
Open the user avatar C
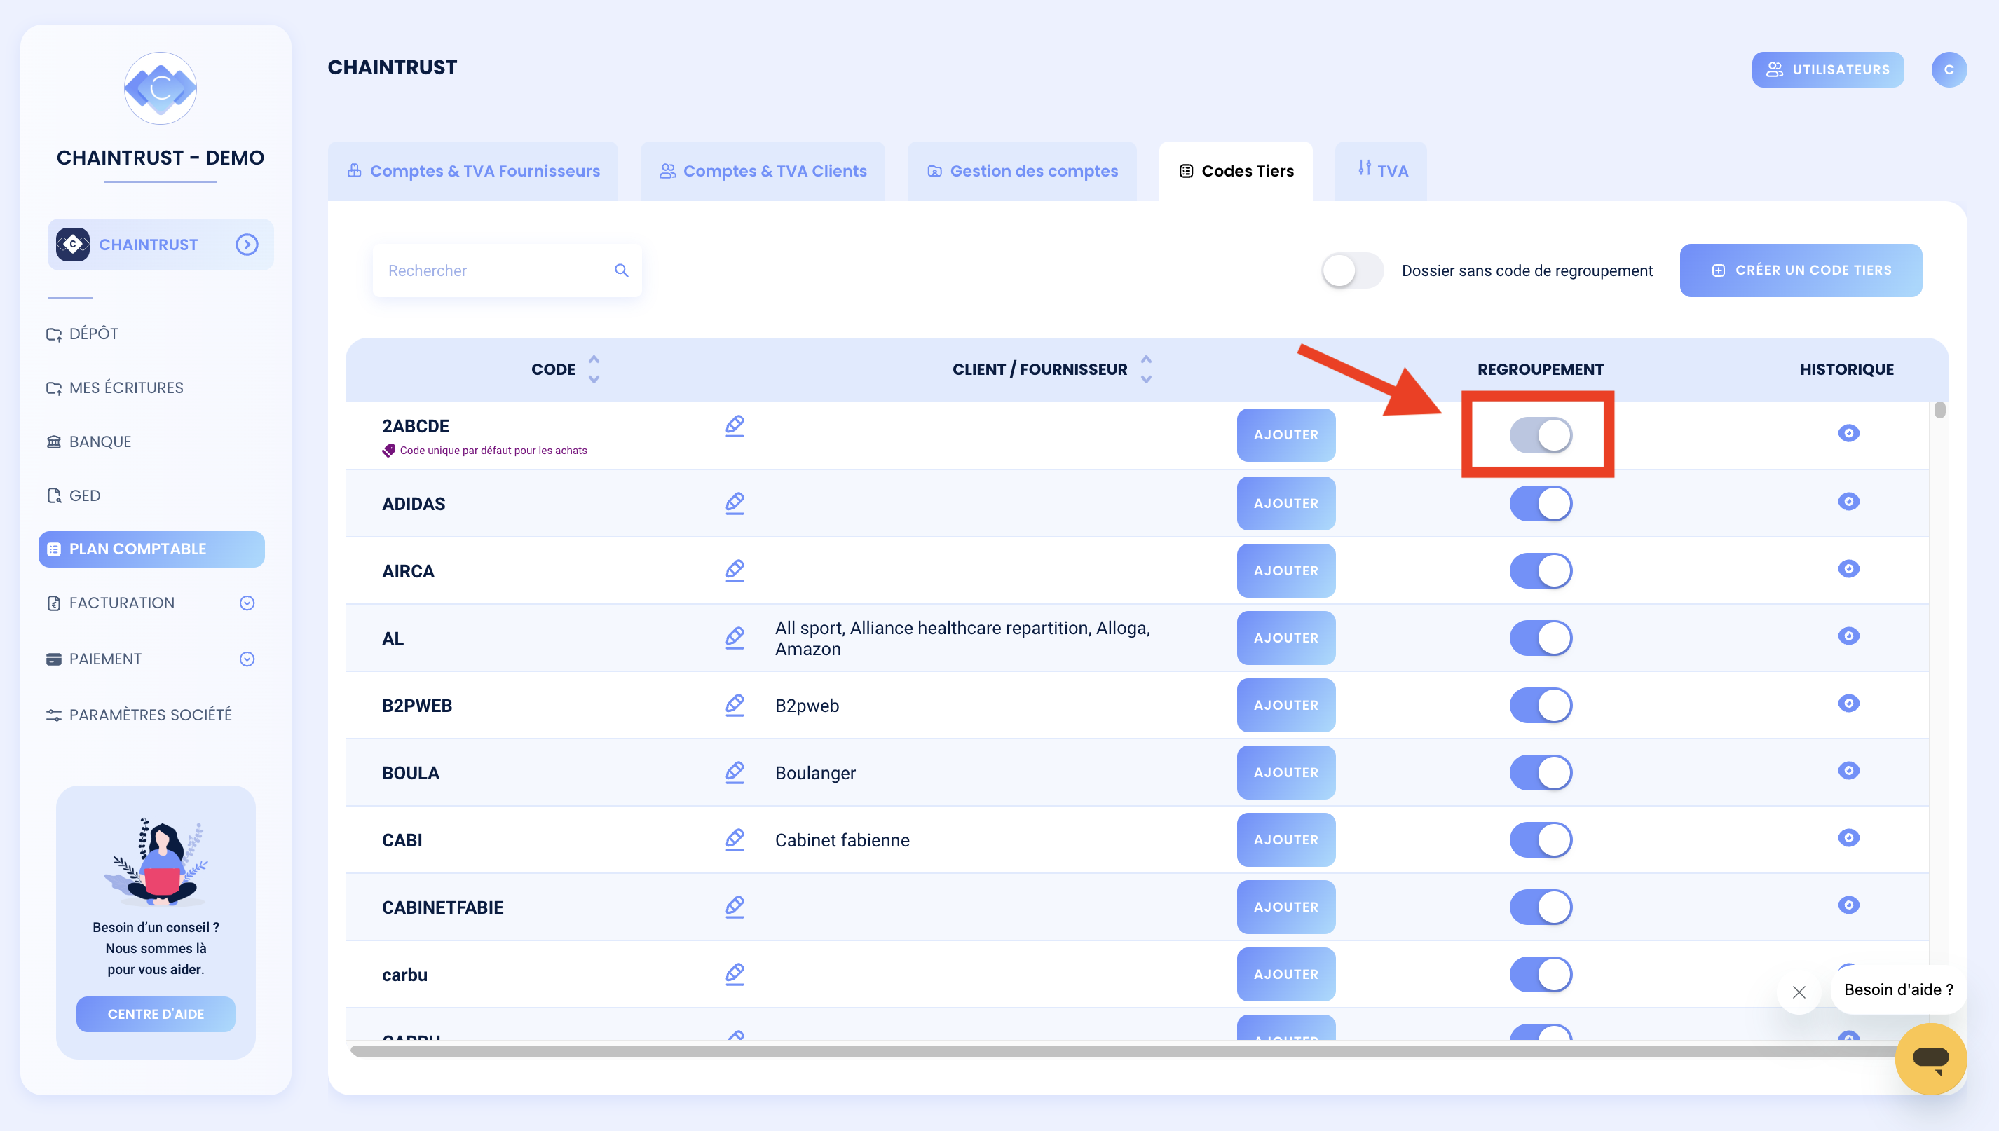tap(1949, 69)
